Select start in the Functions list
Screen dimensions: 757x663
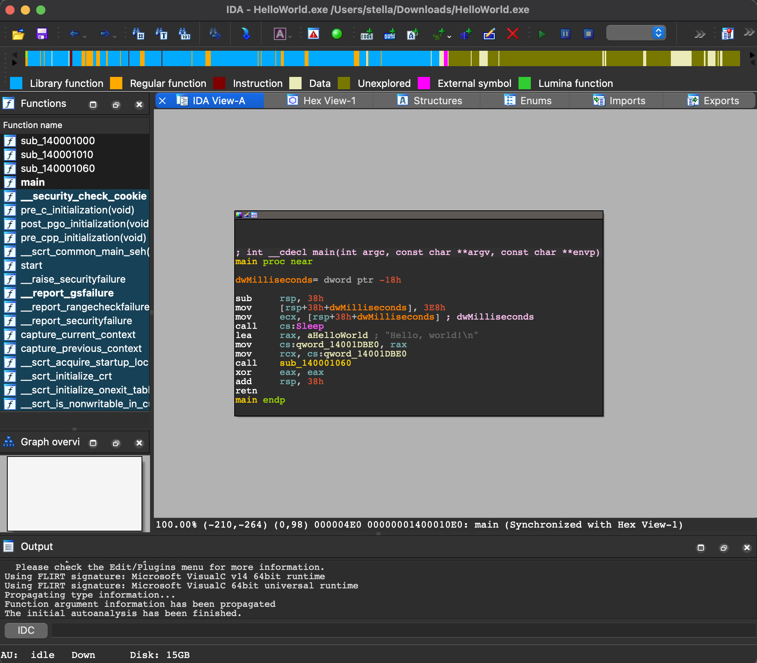[32, 265]
